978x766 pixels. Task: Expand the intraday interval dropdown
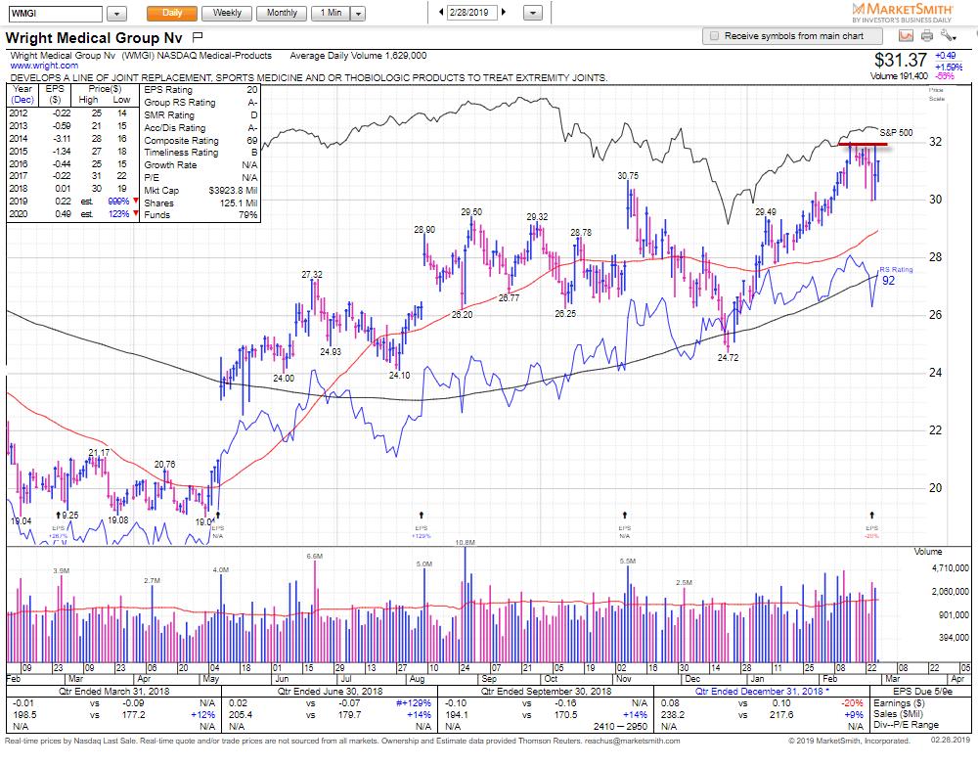click(x=358, y=13)
